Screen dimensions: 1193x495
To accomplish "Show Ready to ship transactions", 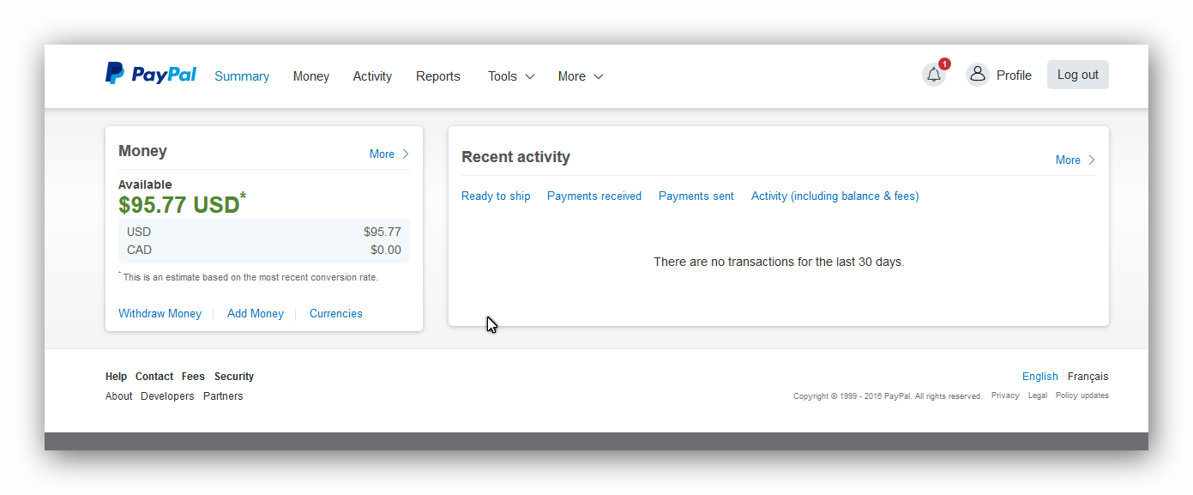I will (x=496, y=196).
